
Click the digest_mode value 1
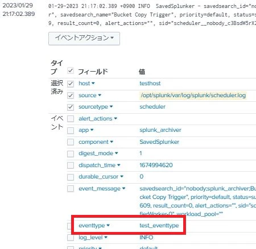coord(141,153)
